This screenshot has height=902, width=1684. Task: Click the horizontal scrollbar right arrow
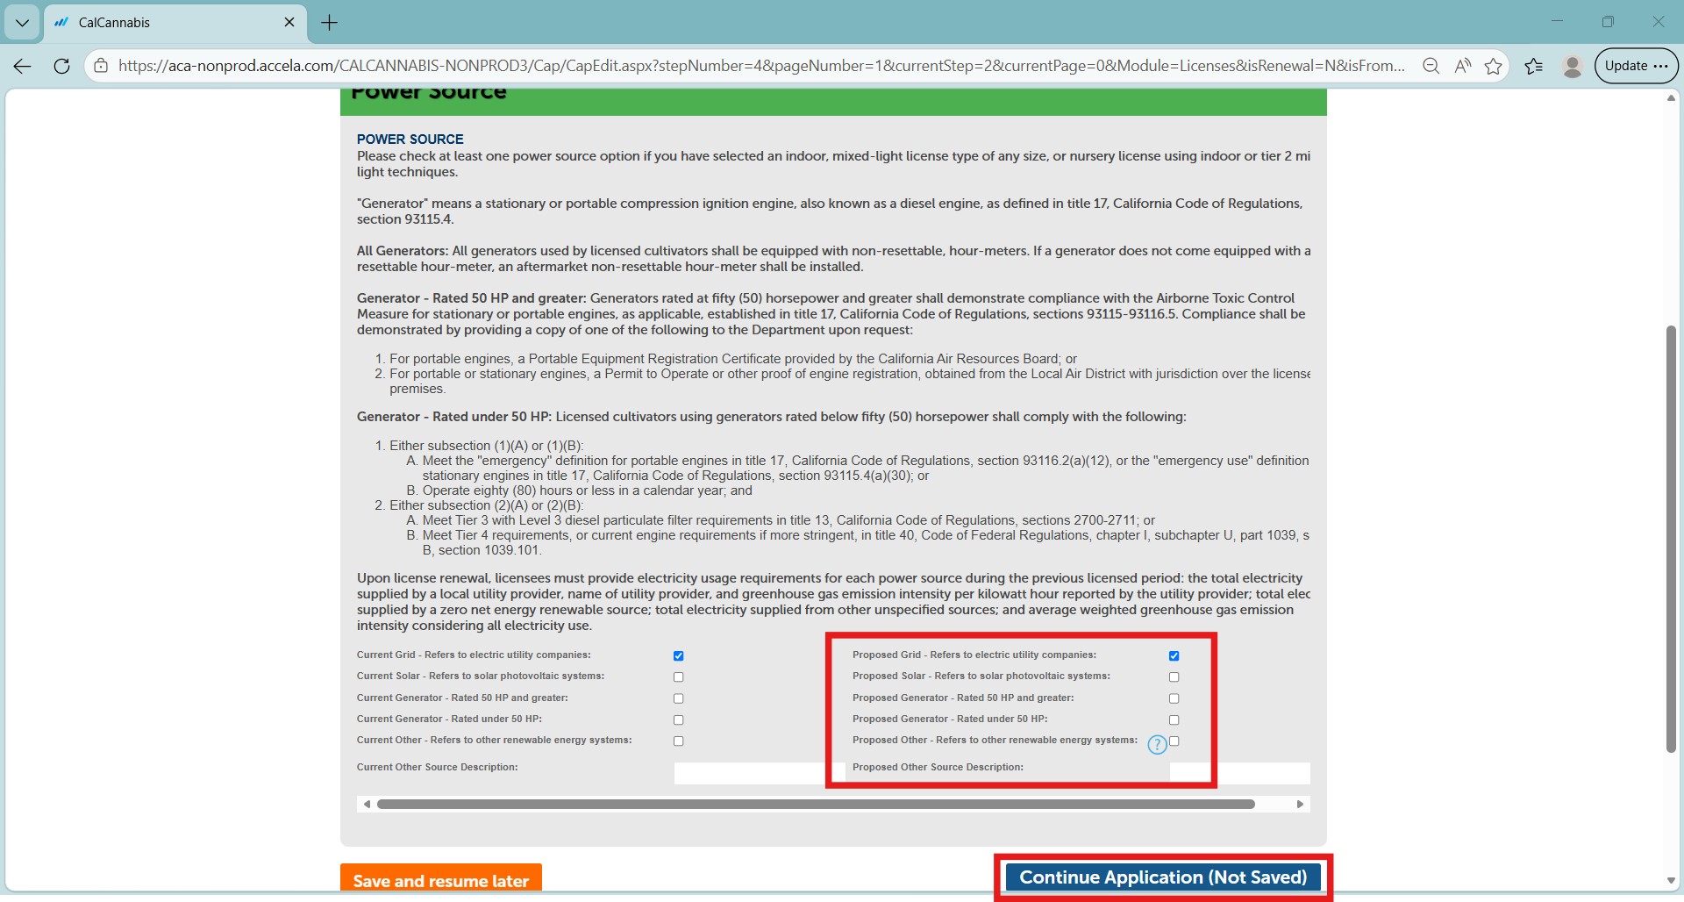point(1300,804)
